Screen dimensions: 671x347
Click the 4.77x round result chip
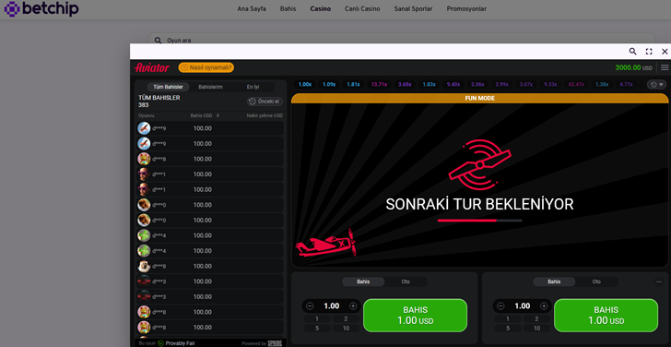click(626, 84)
